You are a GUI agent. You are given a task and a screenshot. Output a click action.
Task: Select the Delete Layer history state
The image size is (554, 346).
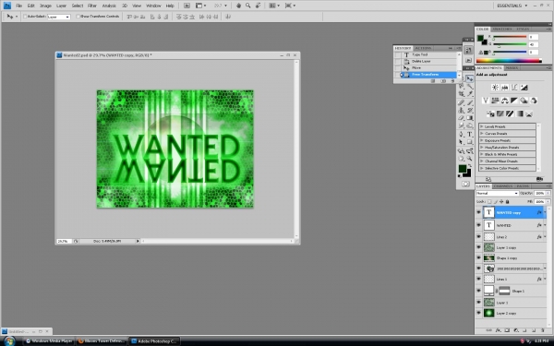click(426, 61)
